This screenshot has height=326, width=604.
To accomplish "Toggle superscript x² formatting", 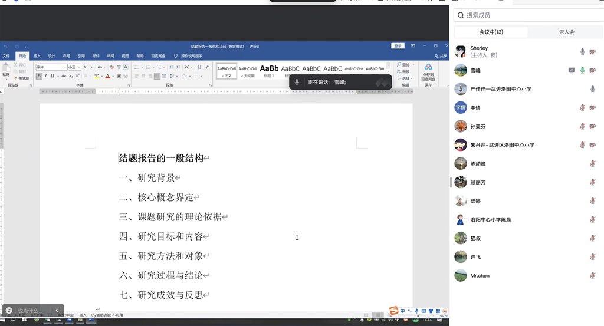I will tap(77, 76).
